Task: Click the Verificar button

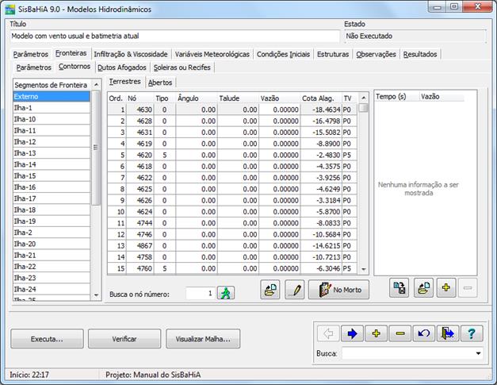Action: (124, 339)
